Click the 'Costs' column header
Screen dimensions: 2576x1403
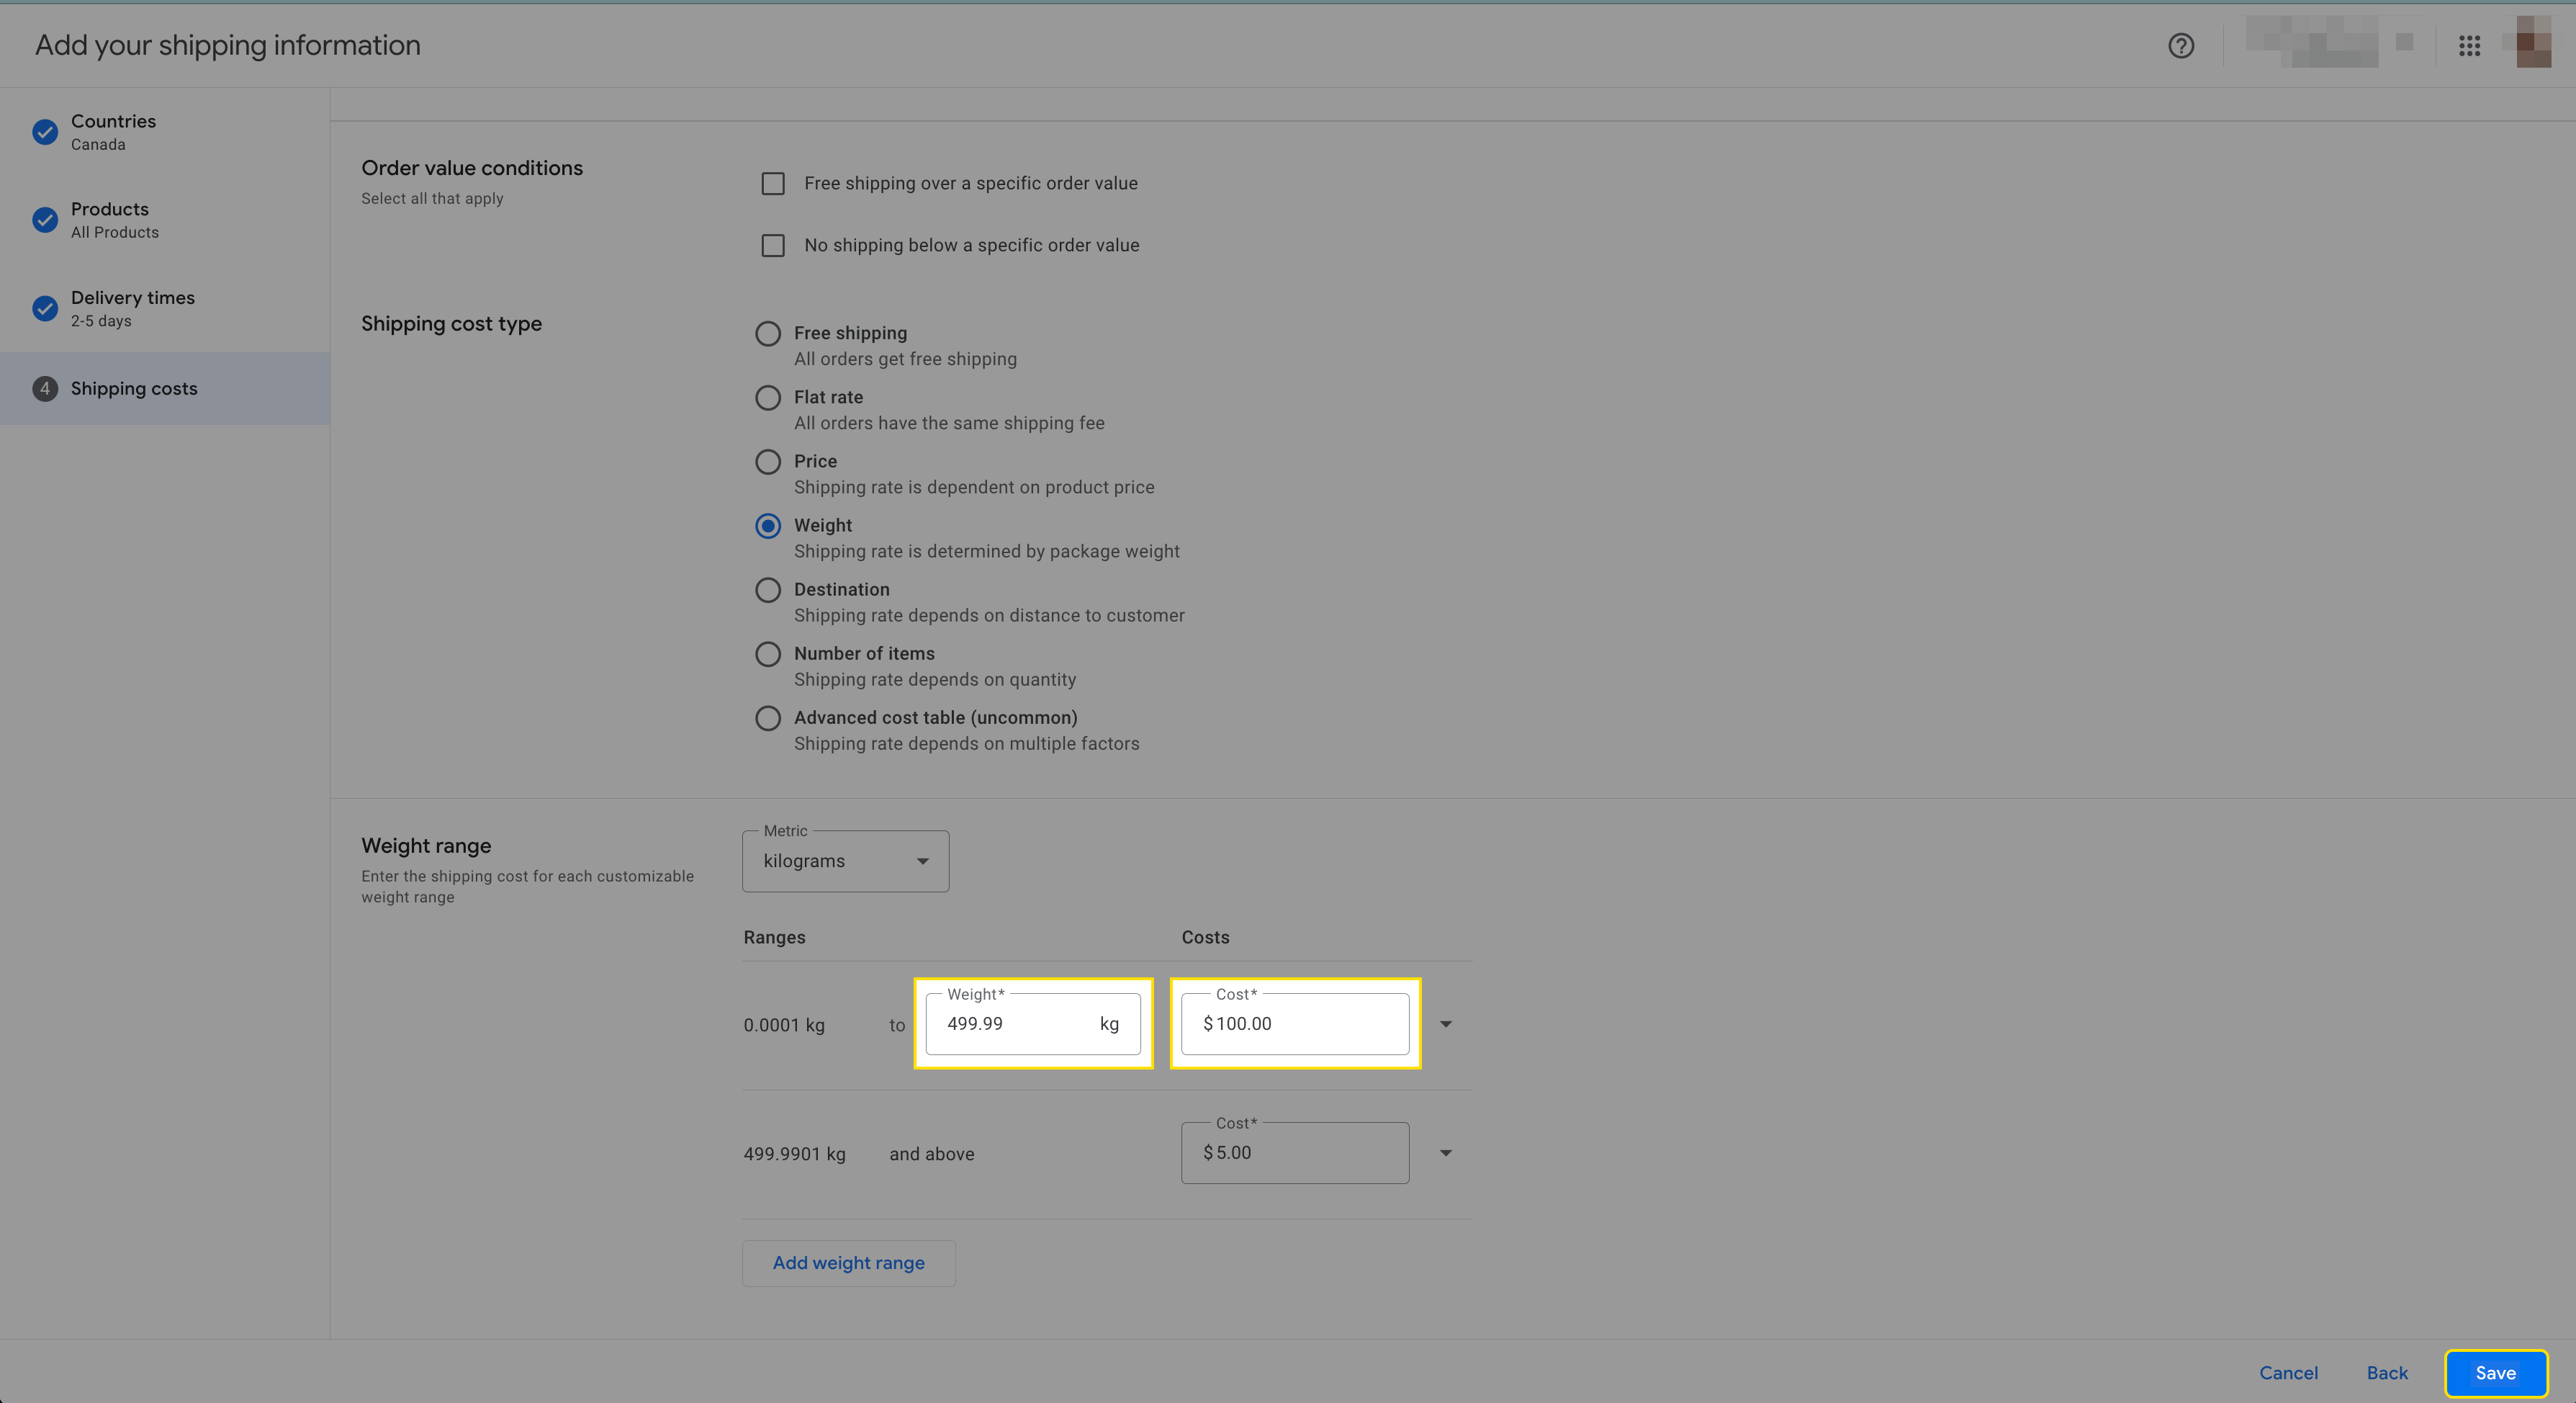pyautogui.click(x=1205, y=938)
